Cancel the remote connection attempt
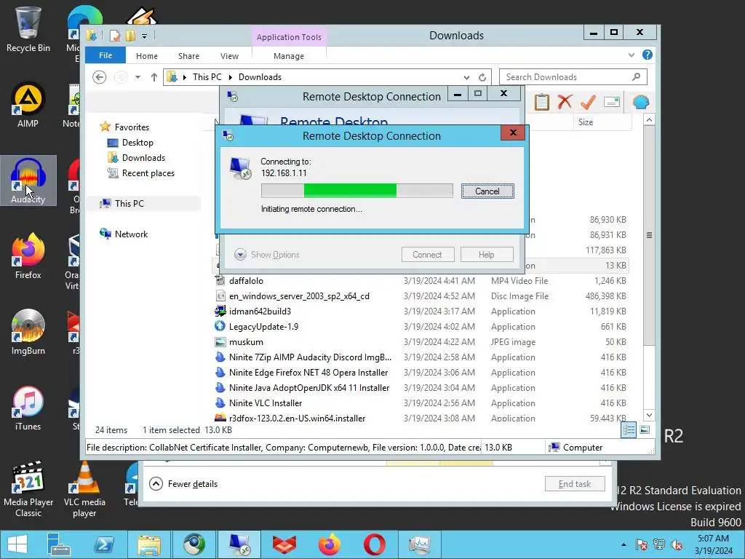This screenshot has width=745, height=559. pos(487,191)
